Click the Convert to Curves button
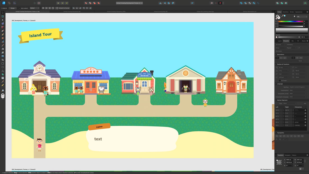309x174 pixels. 63,8
